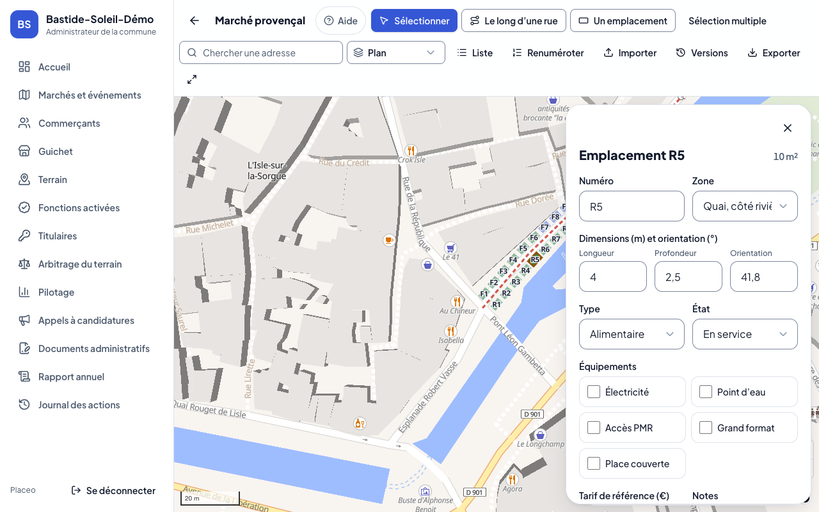Open the Zone dropdown Quai, côté rivière
This screenshot has width=819, height=512.
tap(745, 206)
